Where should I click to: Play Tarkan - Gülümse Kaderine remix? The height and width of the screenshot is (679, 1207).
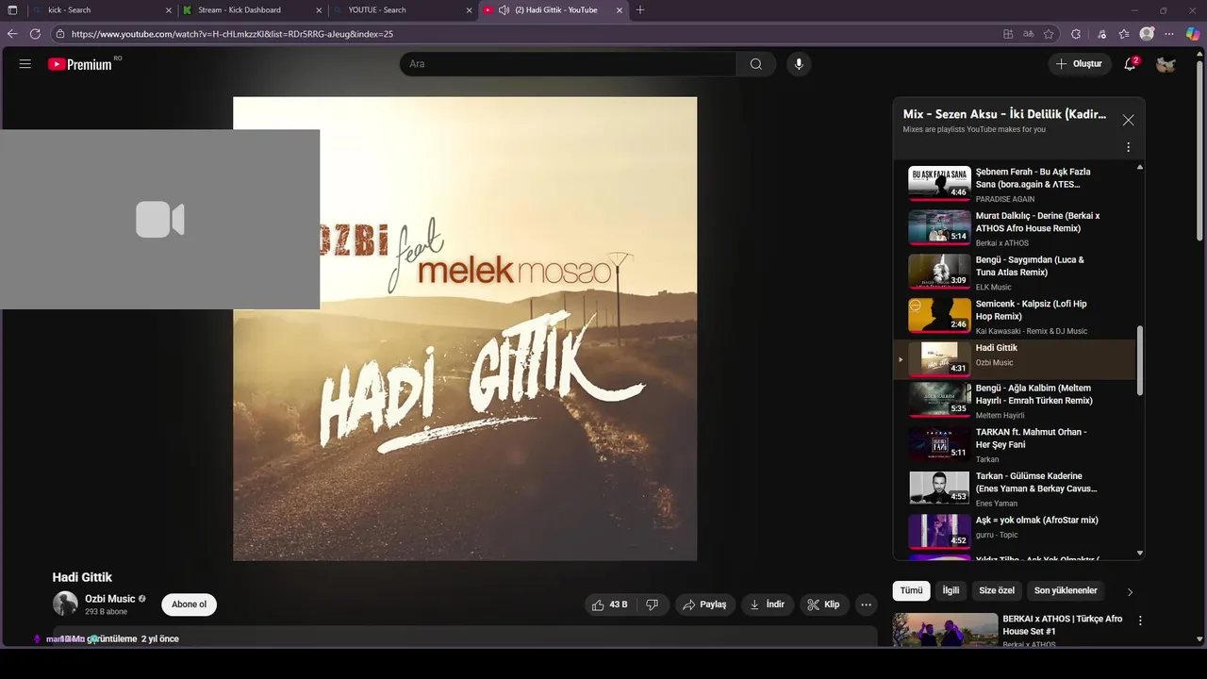point(1015,489)
